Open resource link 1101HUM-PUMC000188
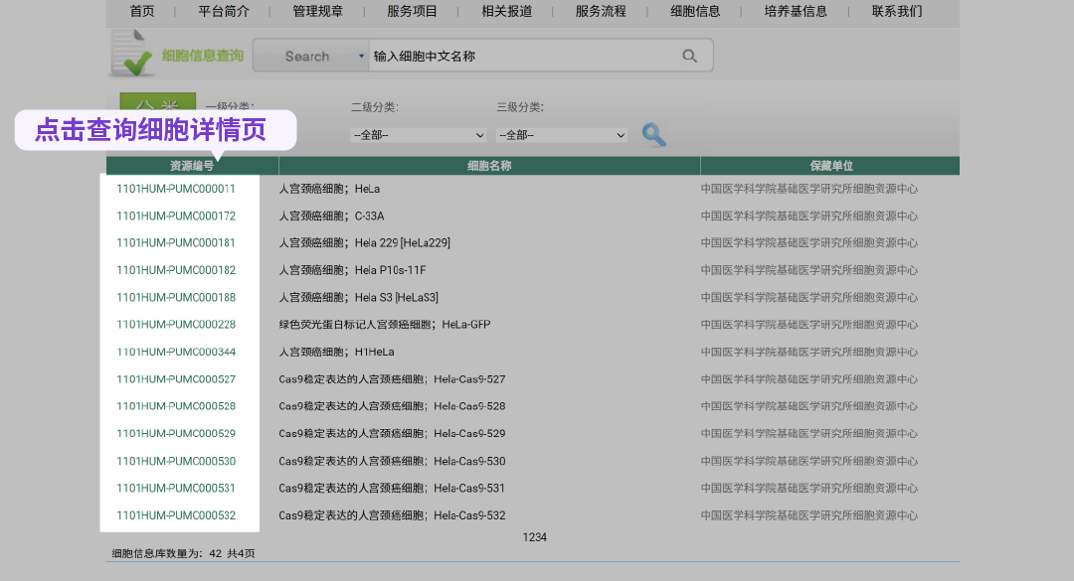 click(x=176, y=298)
